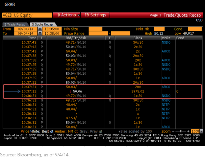
Task: Click the Q condition code in trade row
Action: click(x=177, y=91)
